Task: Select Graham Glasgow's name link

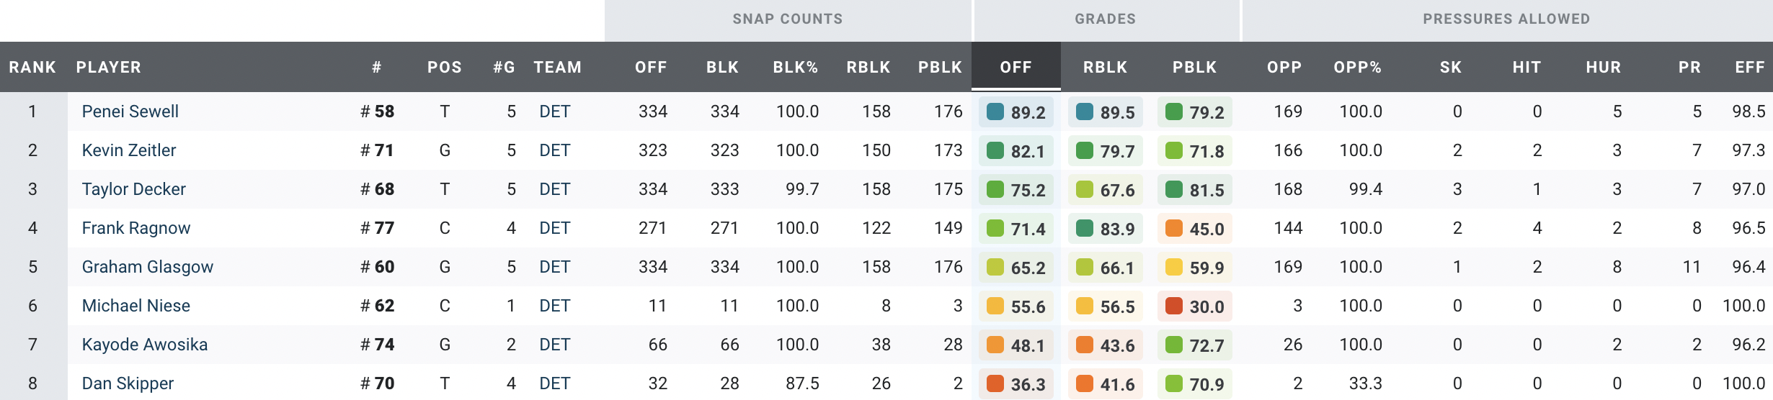Action: 147,267
